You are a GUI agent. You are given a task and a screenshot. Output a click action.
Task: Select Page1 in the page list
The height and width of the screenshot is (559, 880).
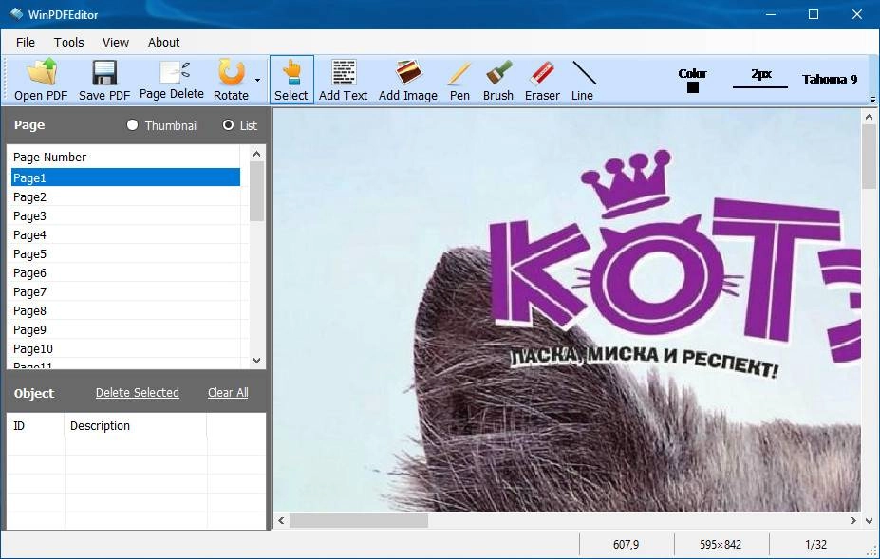point(125,177)
